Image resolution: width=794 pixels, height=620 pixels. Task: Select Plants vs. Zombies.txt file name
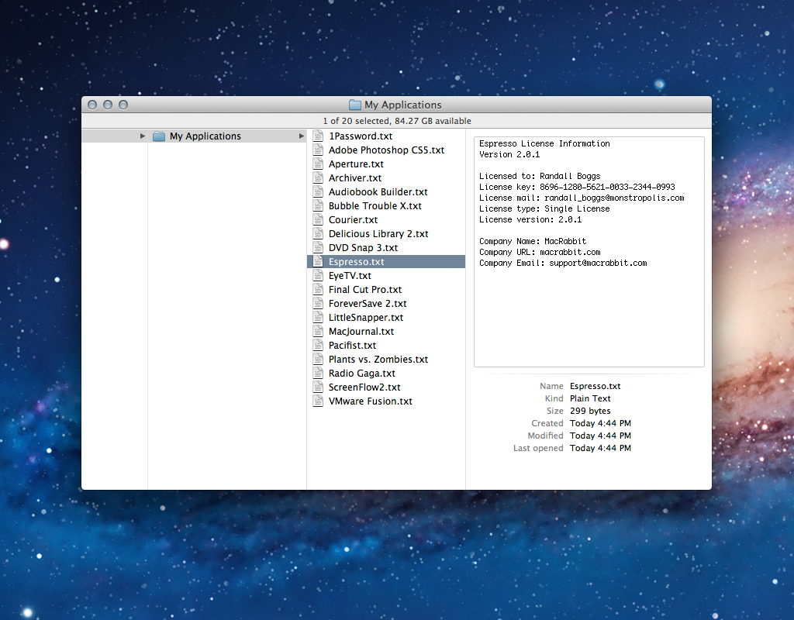378,359
